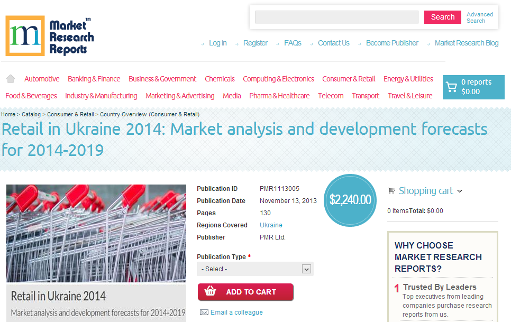Open the Publication Type dropdown
511x322 pixels.
(255, 269)
